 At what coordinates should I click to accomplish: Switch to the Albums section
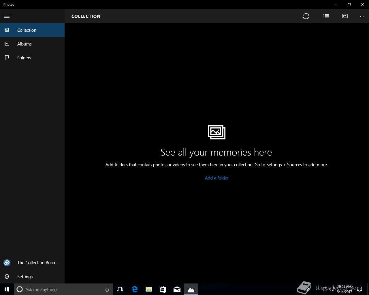(32, 44)
